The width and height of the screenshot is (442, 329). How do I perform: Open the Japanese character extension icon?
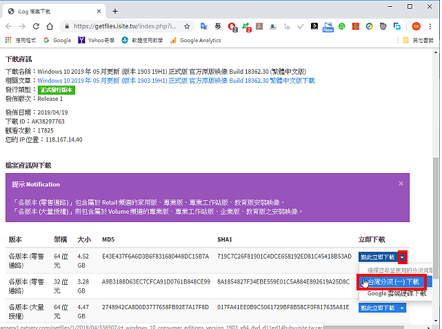click(218, 26)
